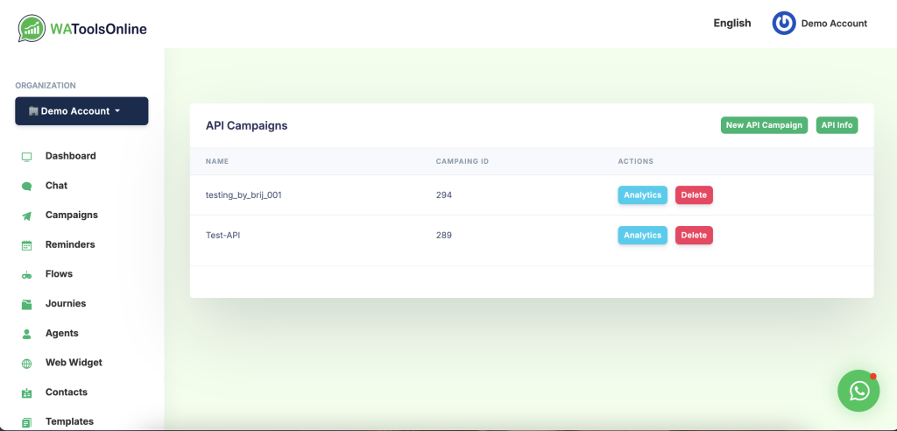
Task: Delete the testing_by_brij_001 campaign
Action: click(x=694, y=195)
